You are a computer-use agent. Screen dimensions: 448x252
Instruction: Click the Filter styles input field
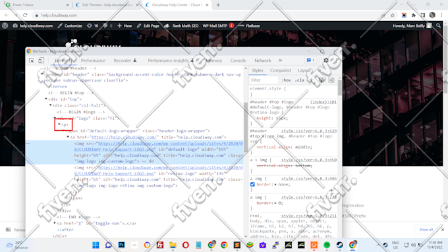264,80
